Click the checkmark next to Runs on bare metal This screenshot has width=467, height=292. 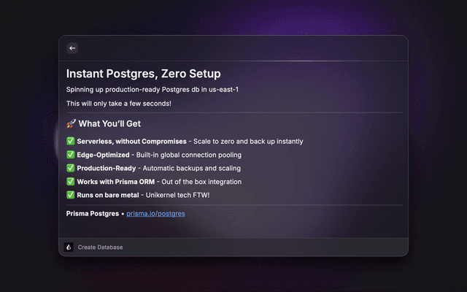(x=71, y=195)
